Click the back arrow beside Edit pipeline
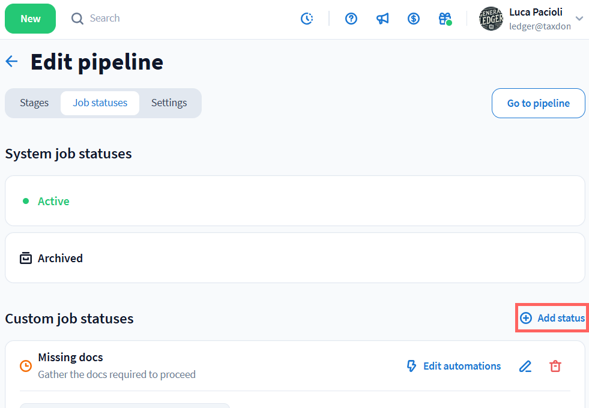This screenshot has width=589, height=408. 11,61
